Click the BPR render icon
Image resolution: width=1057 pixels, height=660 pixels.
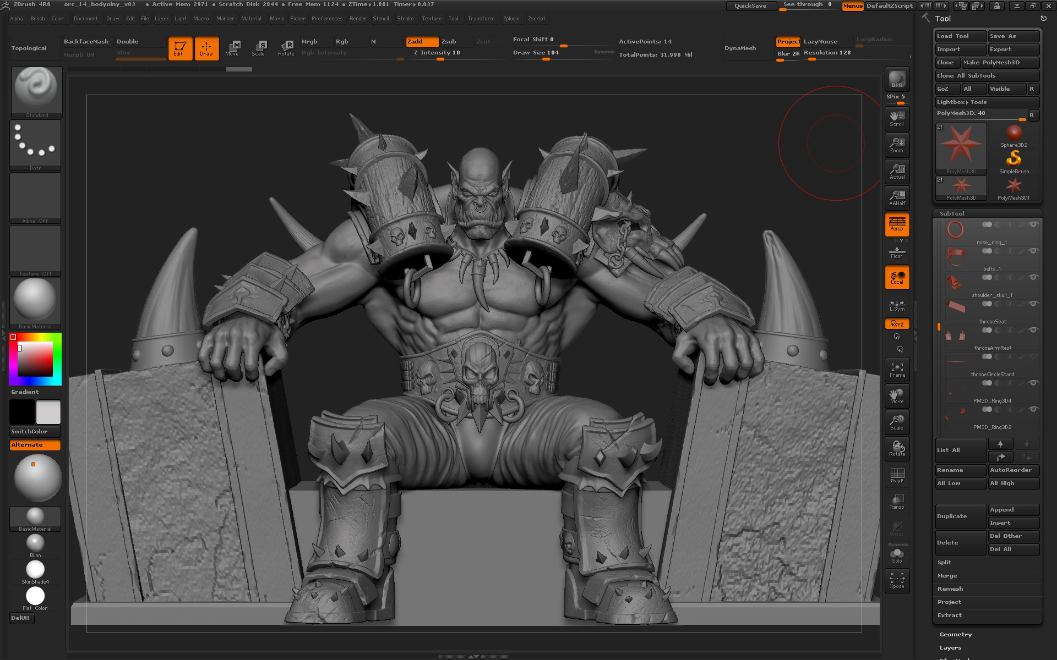pos(897,79)
